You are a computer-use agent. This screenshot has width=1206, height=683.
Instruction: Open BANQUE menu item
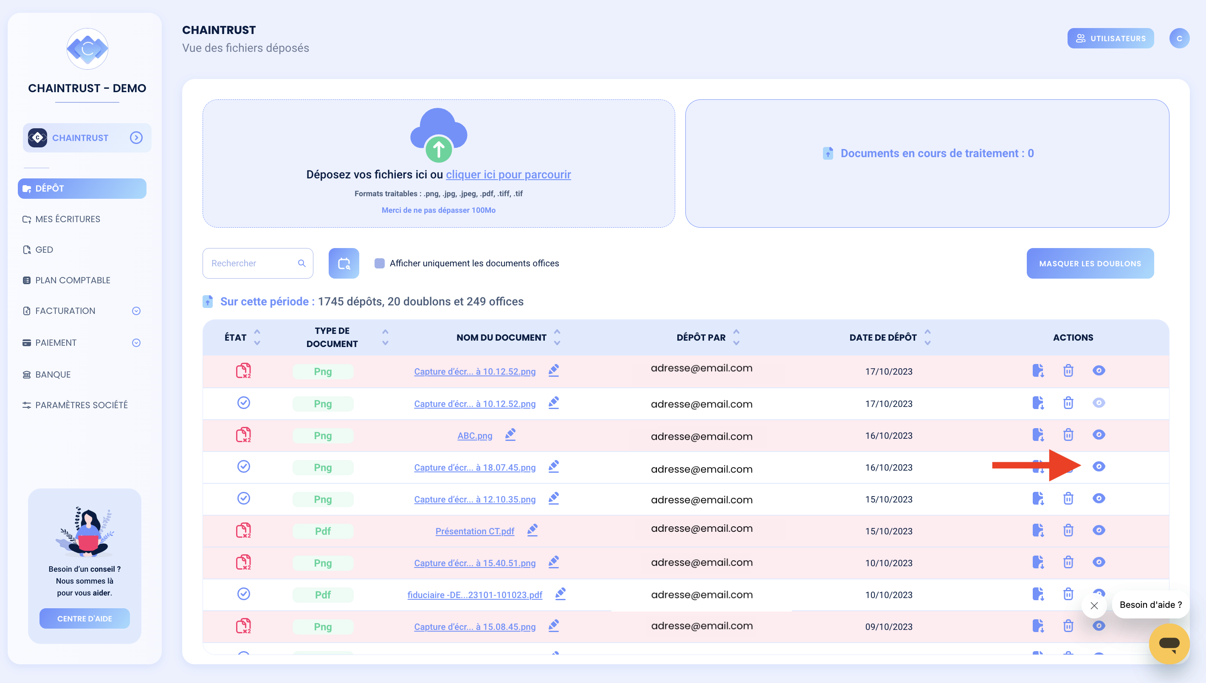(47, 374)
